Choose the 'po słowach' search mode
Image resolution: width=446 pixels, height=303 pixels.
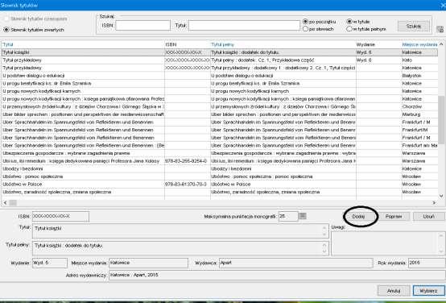click(x=305, y=29)
